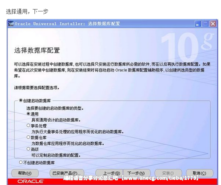Open 已安装产品(P)... button
The height and width of the screenshot is (185, 221).
tap(67, 173)
